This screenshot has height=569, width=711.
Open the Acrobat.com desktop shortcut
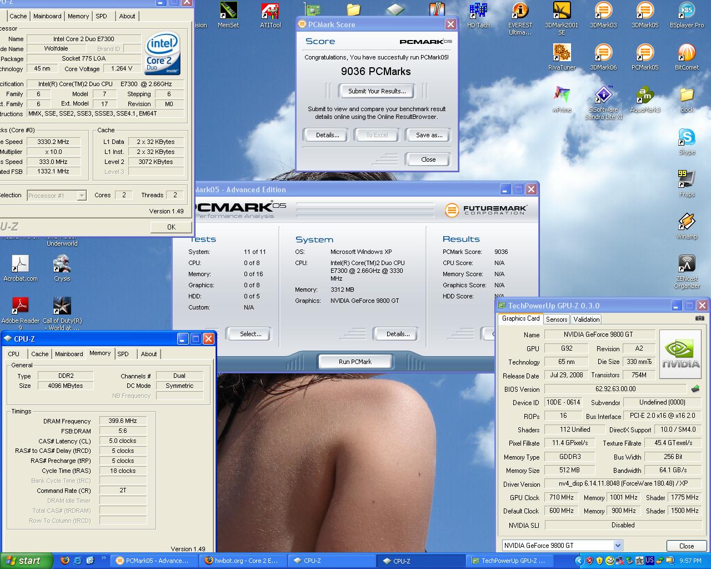click(21, 268)
